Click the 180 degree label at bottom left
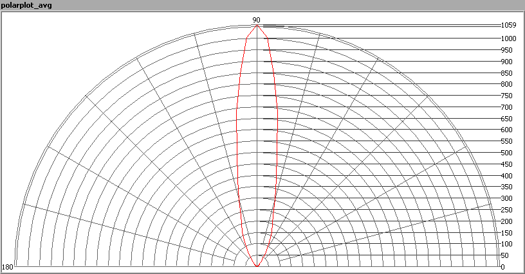 (8, 267)
